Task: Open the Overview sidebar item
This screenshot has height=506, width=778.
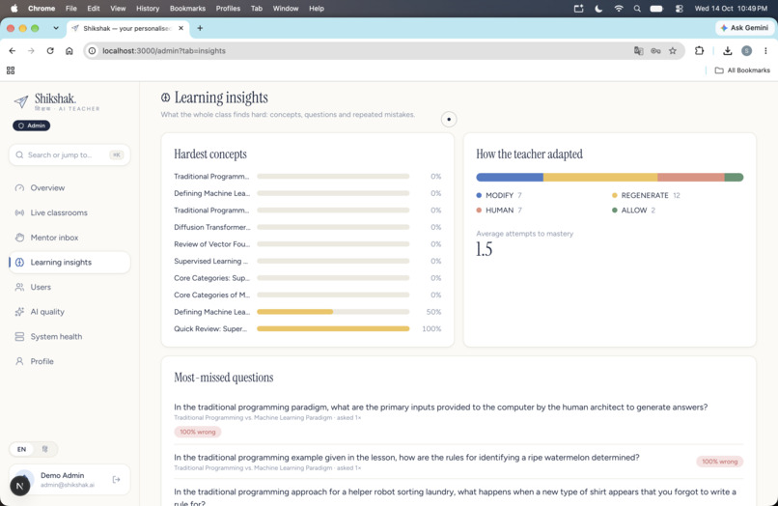Action: pos(69,187)
